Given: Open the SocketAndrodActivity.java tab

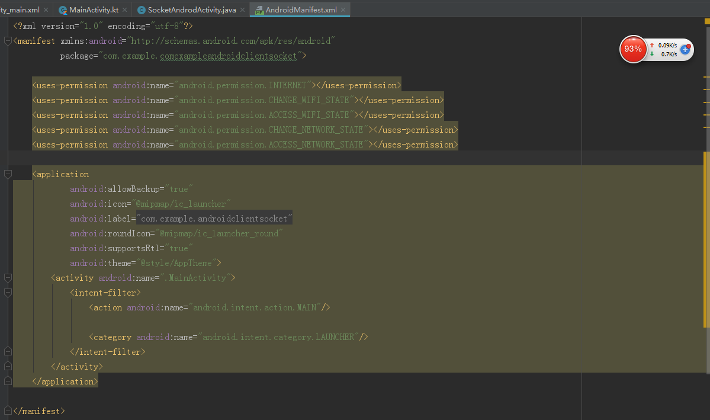Looking at the screenshot, I should coord(191,9).
